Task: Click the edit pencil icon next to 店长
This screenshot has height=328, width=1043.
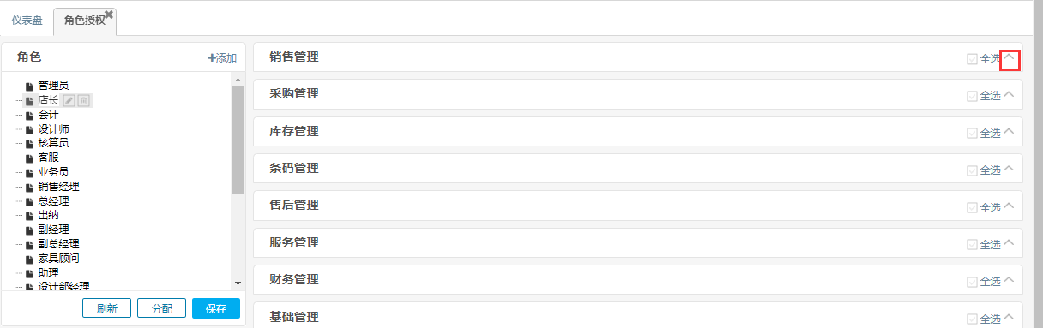Action: coord(69,100)
